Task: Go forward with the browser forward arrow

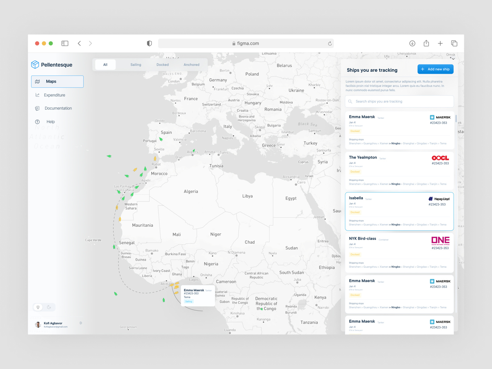Action: coord(90,43)
